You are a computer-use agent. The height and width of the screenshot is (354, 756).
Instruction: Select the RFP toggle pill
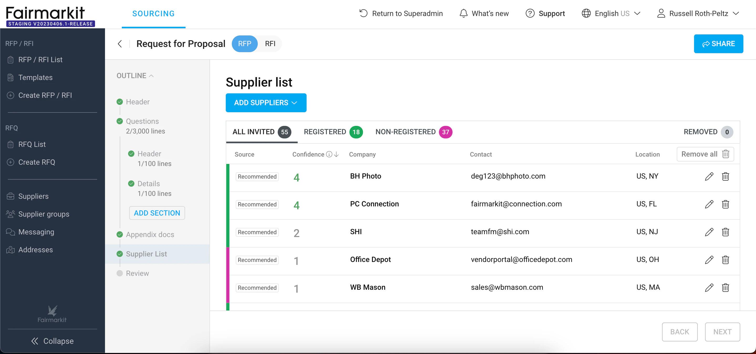coord(244,44)
